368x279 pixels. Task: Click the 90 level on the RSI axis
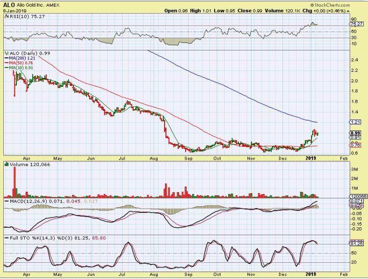point(354,19)
